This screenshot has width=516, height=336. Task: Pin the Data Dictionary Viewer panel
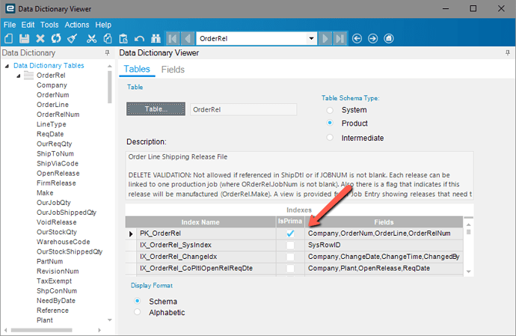click(508, 52)
